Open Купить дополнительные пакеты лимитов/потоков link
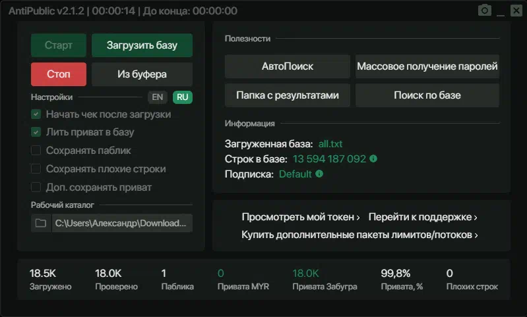This screenshot has width=527, height=317. pos(359,235)
